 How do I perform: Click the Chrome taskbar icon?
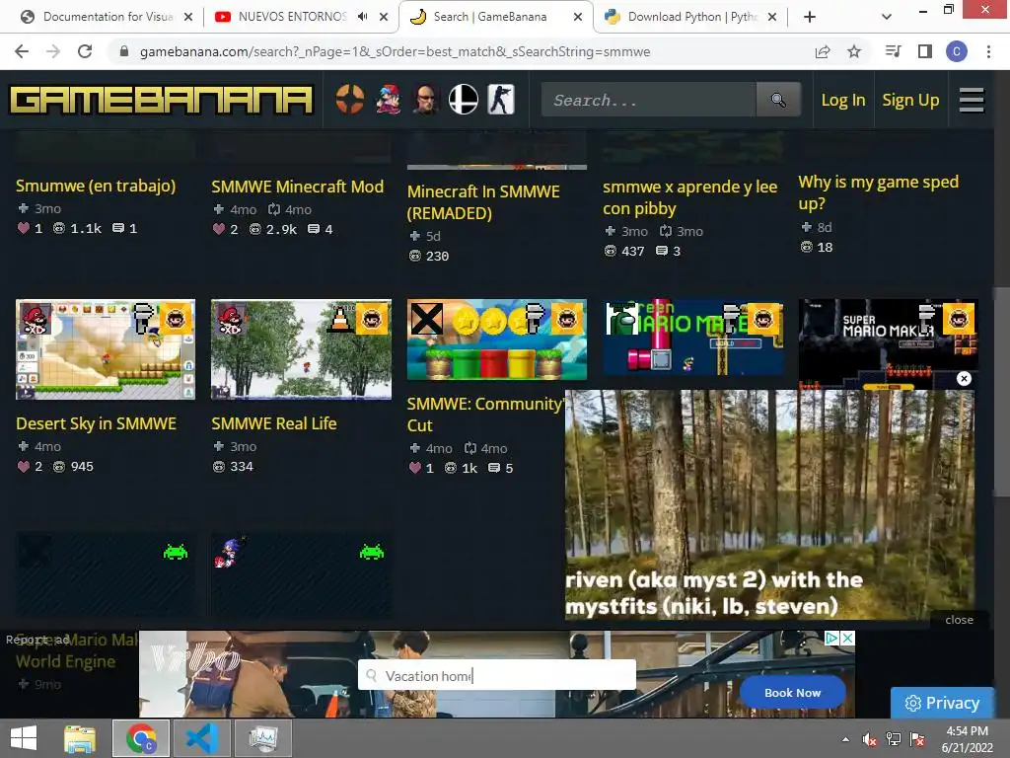(x=141, y=738)
